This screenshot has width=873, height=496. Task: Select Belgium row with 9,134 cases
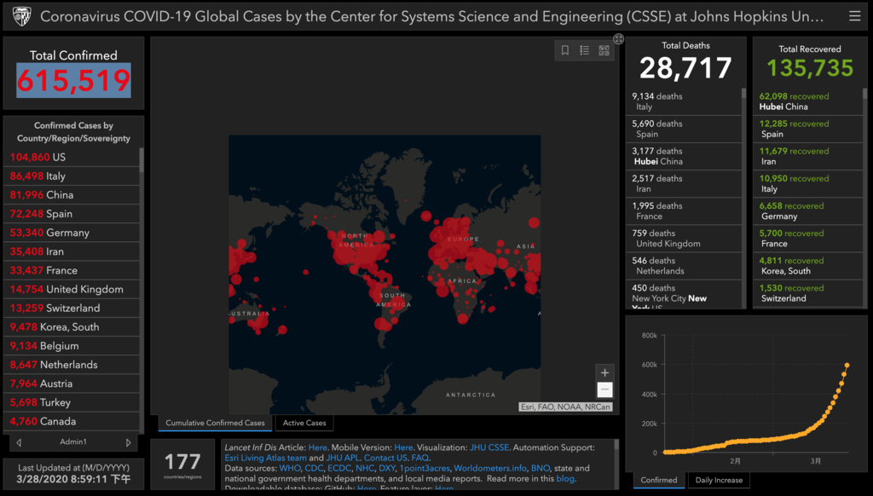click(x=72, y=346)
